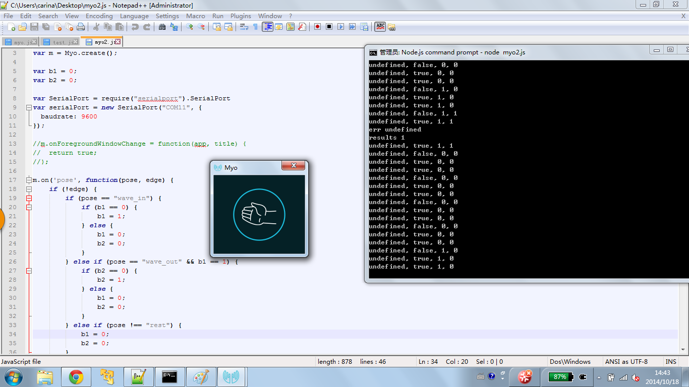The height and width of the screenshot is (387, 689).
Task: Toggle the ABC spell check button
Action: click(380, 27)
